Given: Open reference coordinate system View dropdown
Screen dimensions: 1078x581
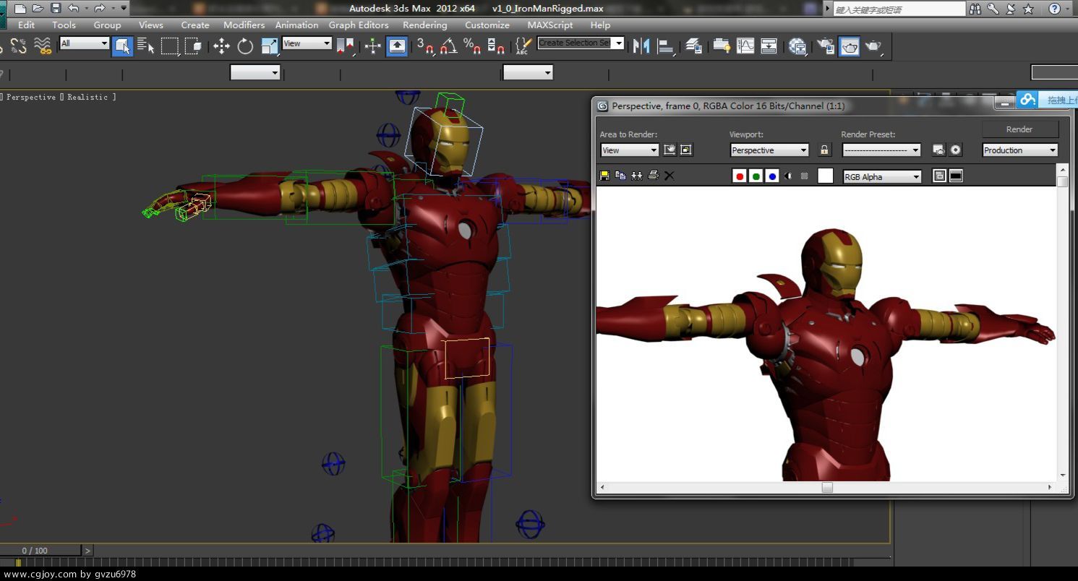Looking at the screenshot, I should click(x=307, y=43).
